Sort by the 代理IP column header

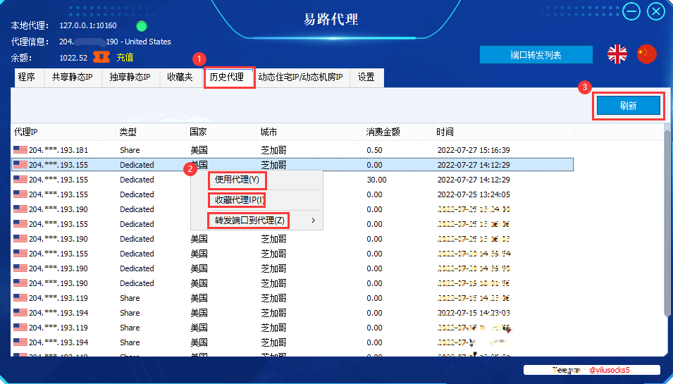tap(63, 132)
